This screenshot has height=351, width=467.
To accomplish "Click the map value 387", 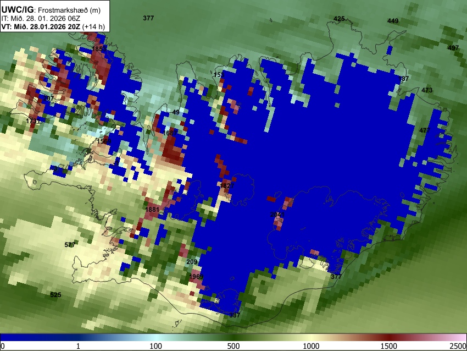I will click(235, 315).
